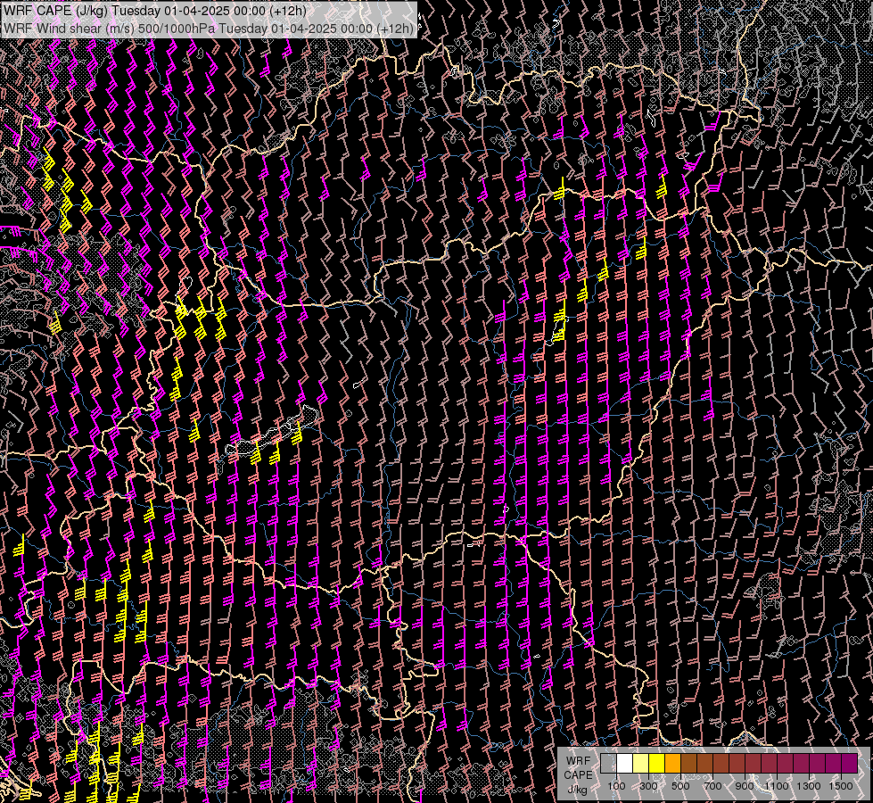873x803 pixels.
Task: Select the pale yellow legend swatch
Action: [641, 764]
